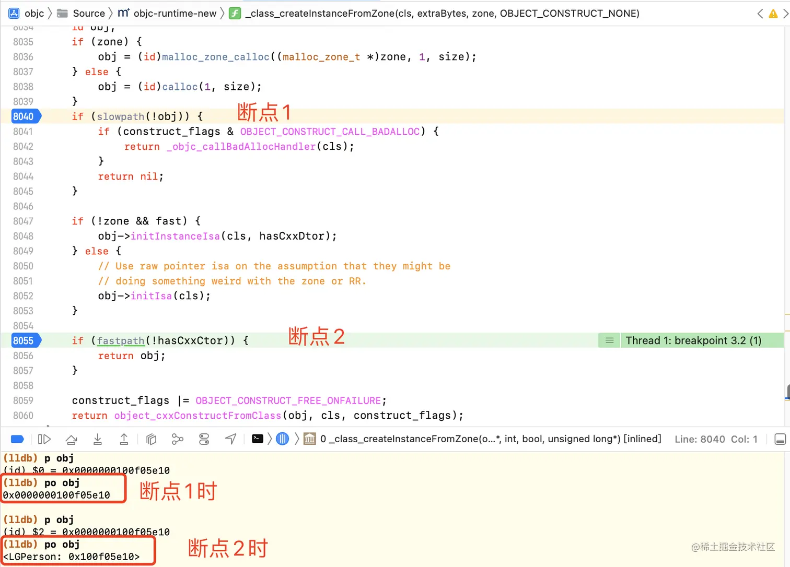
Task: Click annotation list icon beside Thread 1
Action: (609, 340)
